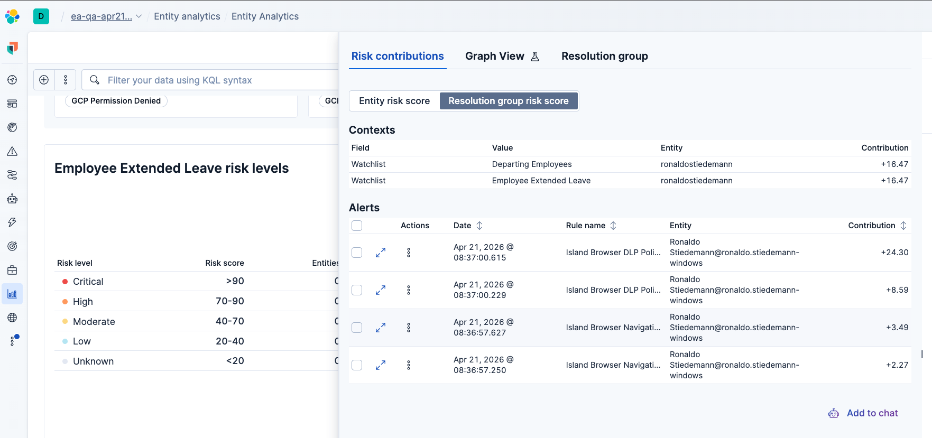Check the alert with contribution +3.49
This screenshot has height=438, width=932.
pos(357,328)
